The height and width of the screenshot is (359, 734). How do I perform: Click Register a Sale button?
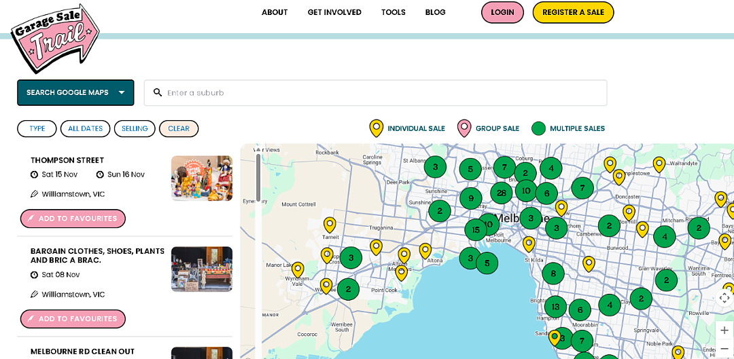[x=573, y=12]
